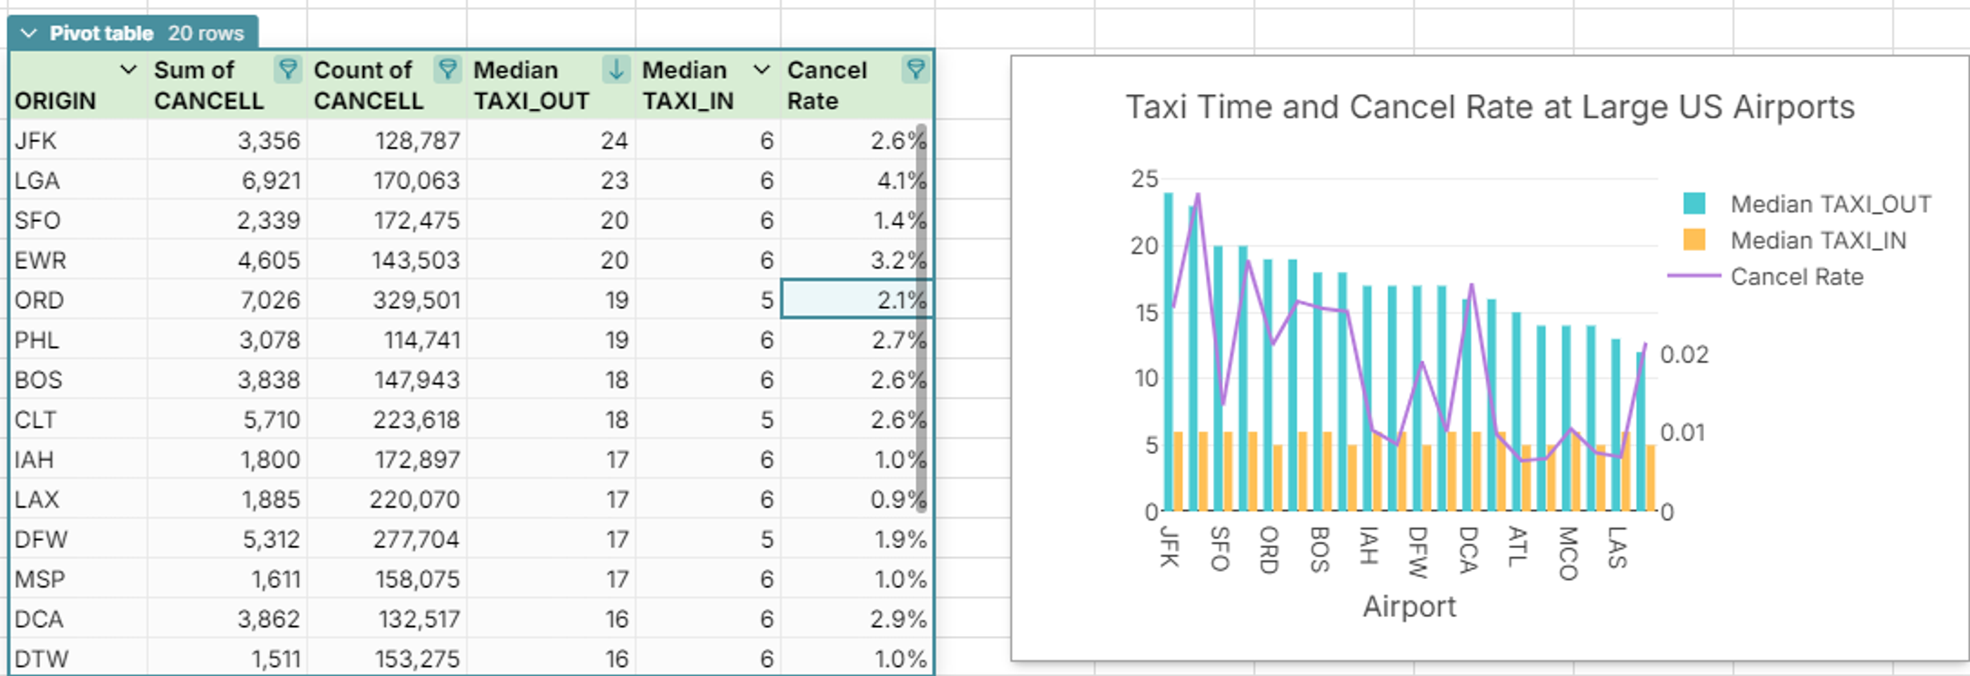The height and width of the screenshot is (676, 1970).
Task: Click the Pivot table title label
Action: click(x=101, y=33)
